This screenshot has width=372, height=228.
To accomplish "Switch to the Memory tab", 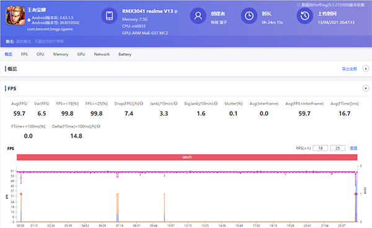I will (61, 54).
